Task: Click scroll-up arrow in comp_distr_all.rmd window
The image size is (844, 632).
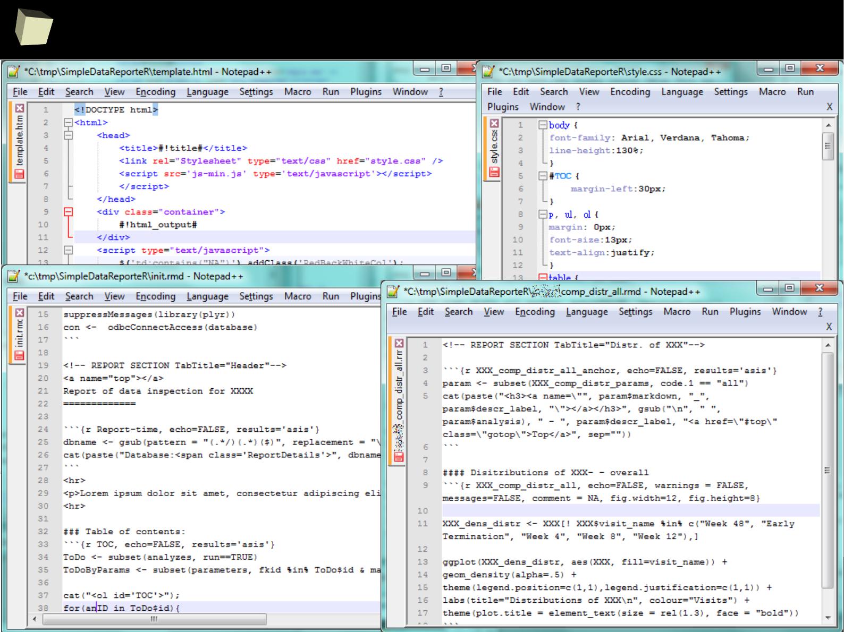Action: (x=826, y=345)
